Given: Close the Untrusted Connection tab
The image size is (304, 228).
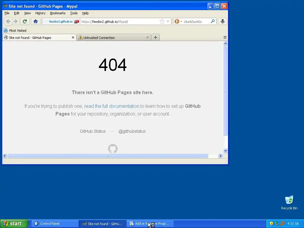Looking at the screenshot, I should pos(147,37).
